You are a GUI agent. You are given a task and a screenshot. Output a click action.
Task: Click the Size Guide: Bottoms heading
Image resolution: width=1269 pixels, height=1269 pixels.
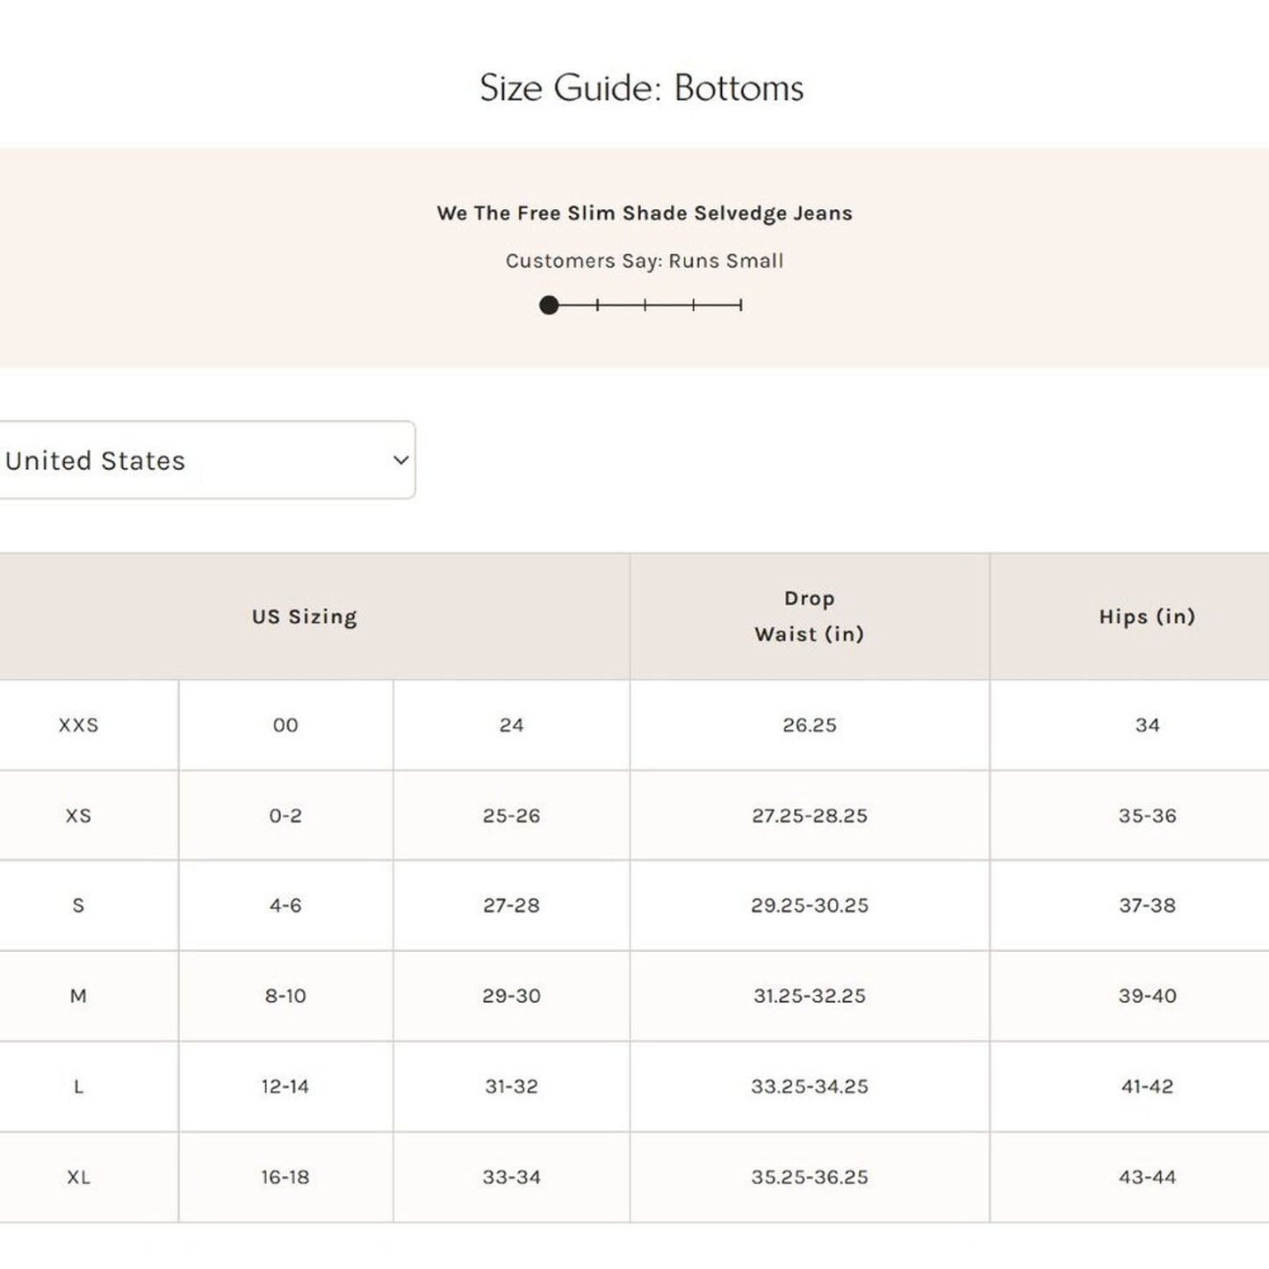[x=641, y=88]
